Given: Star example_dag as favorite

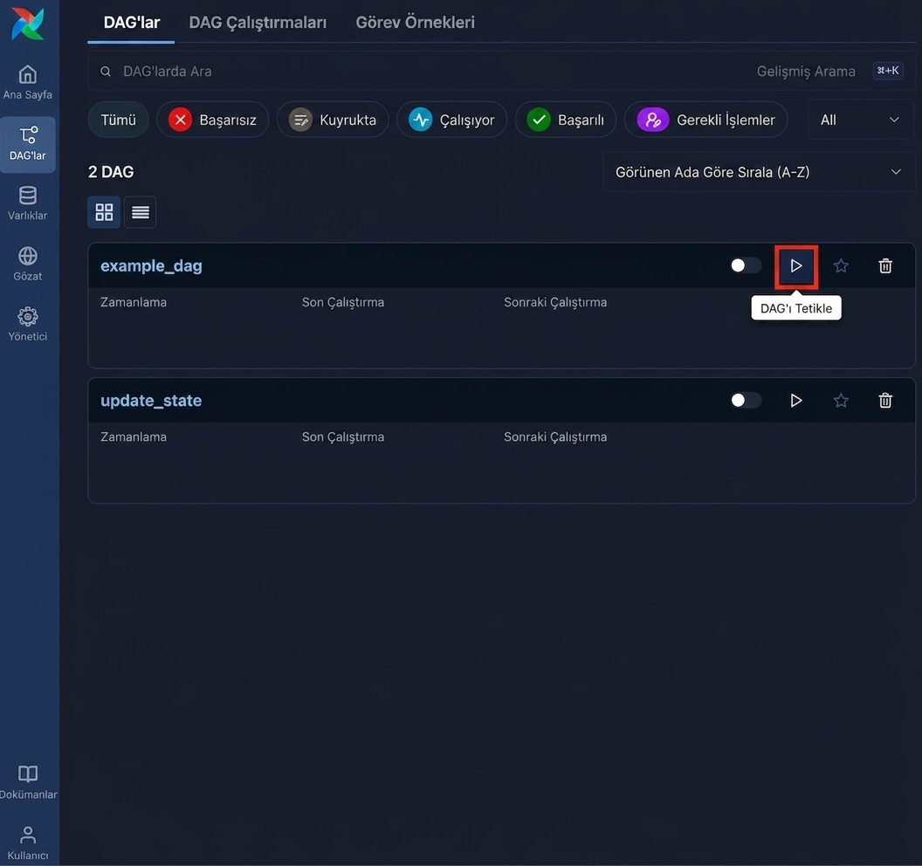Looking at the screenshot, I should point(841,266).
